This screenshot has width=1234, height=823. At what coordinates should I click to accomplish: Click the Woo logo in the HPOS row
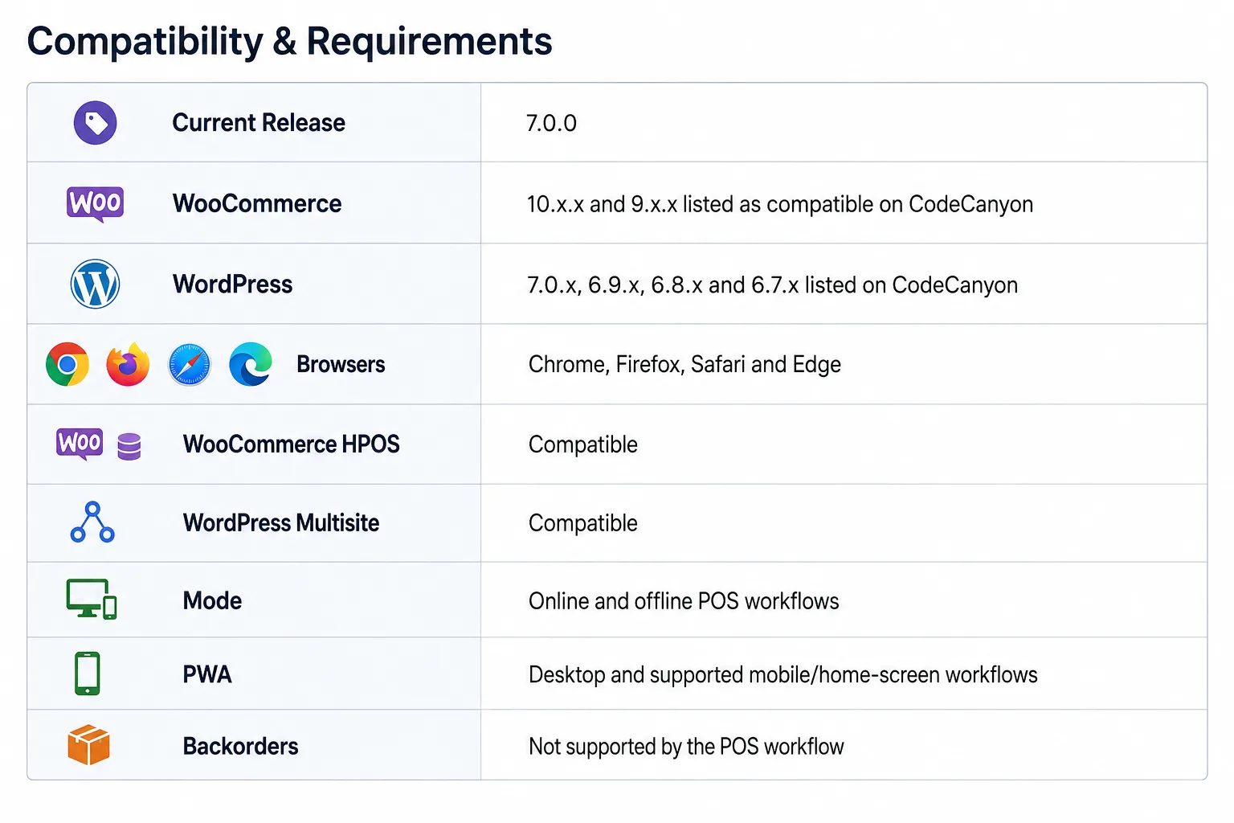click(x=80, y=443)
